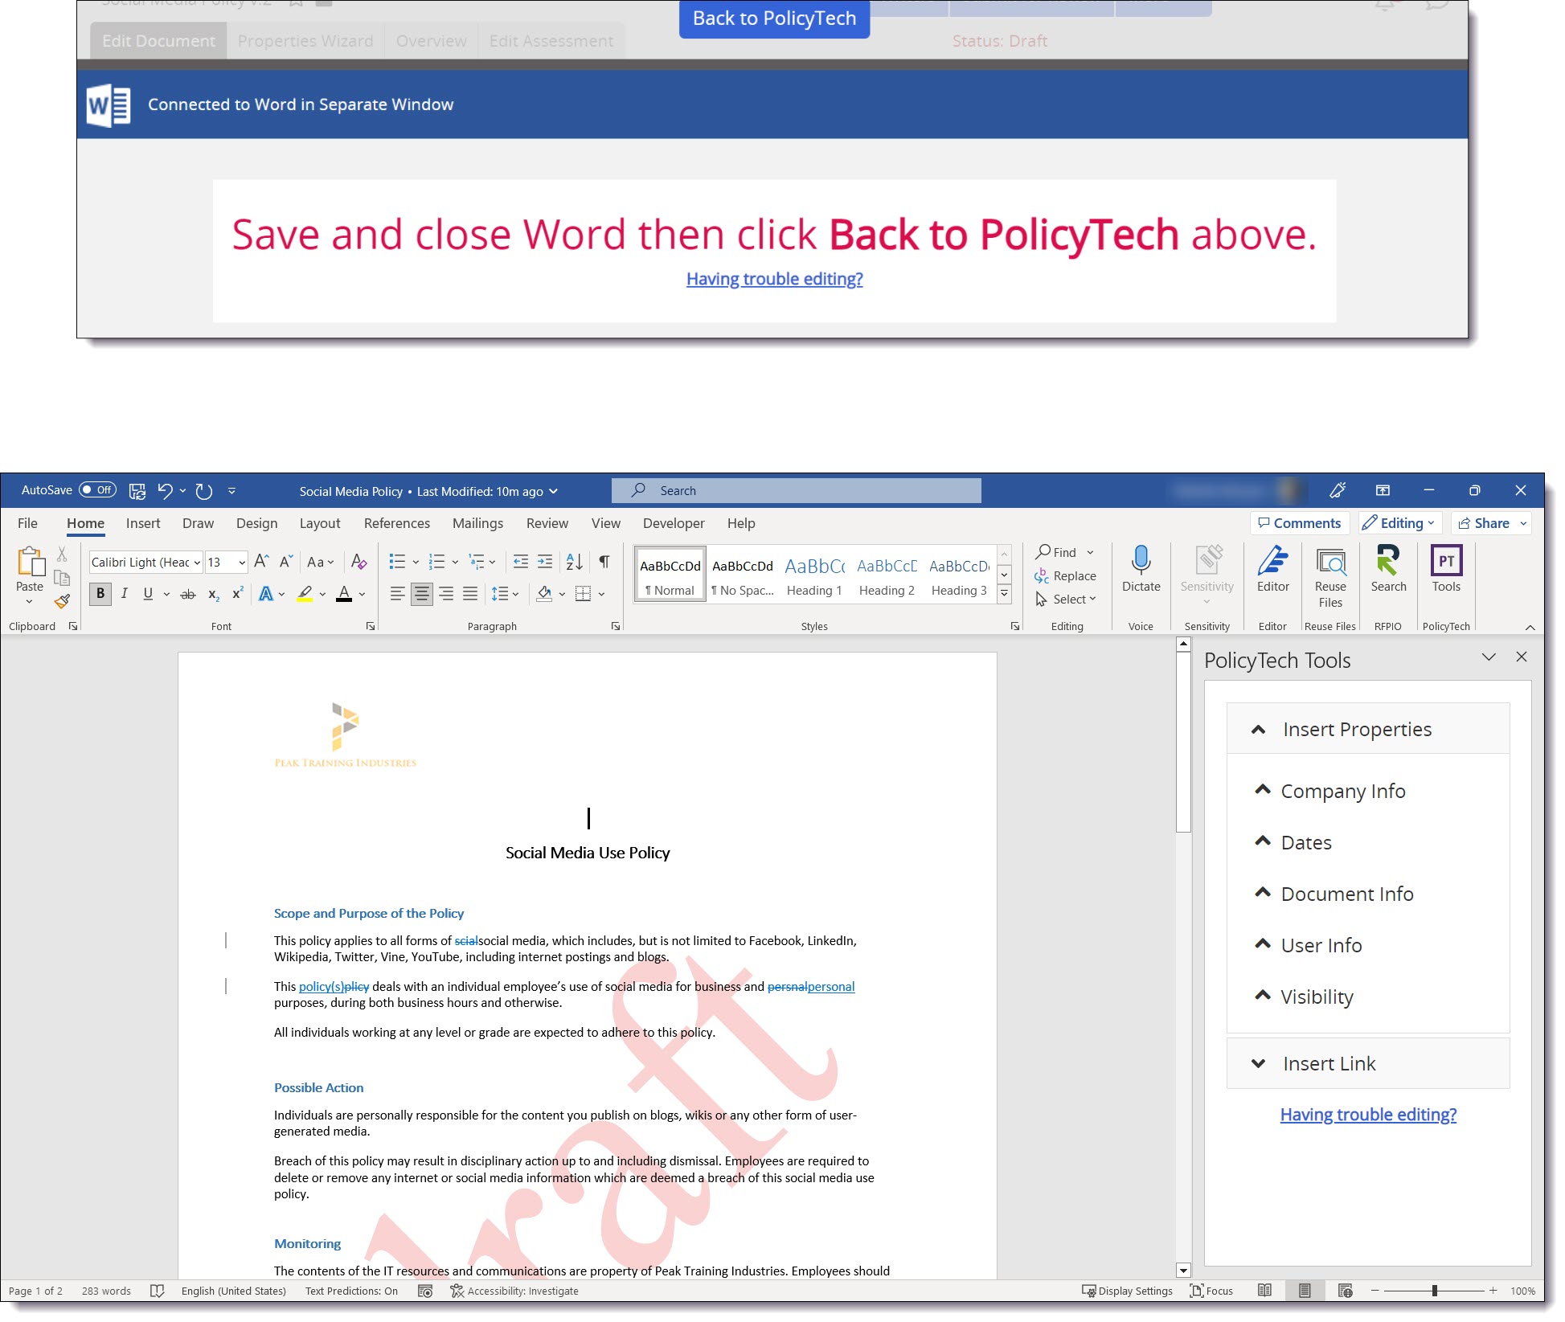
Task: Open the Review ribbon tab
Action: pyautogui.click(x=547, y=523)
